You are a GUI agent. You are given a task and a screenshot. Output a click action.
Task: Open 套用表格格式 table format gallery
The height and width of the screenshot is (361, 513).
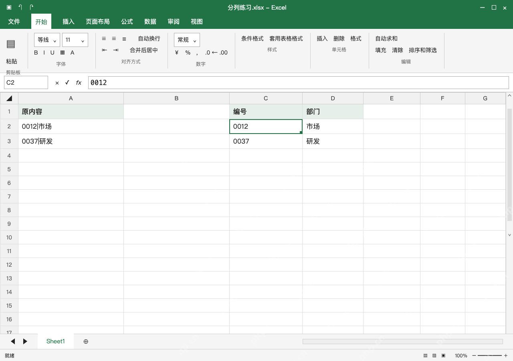[286, 39]
